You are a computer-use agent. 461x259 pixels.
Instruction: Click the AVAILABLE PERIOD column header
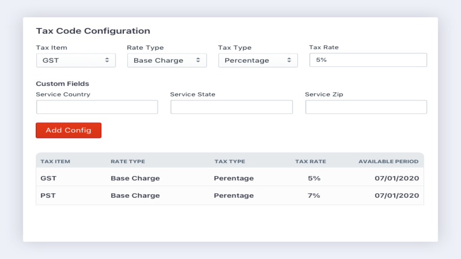(388, 162)
